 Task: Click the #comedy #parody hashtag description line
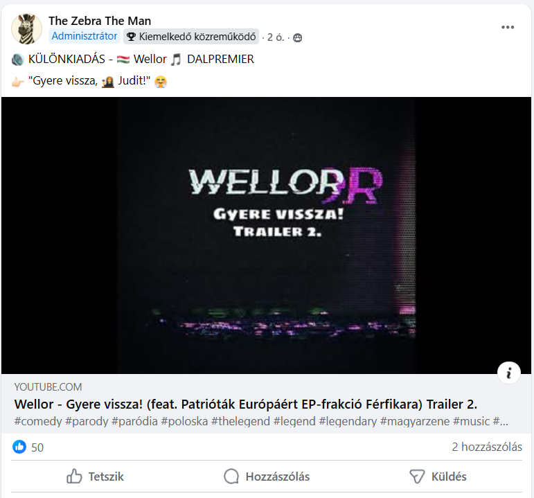pyautogui.click(x=261, y=421)
